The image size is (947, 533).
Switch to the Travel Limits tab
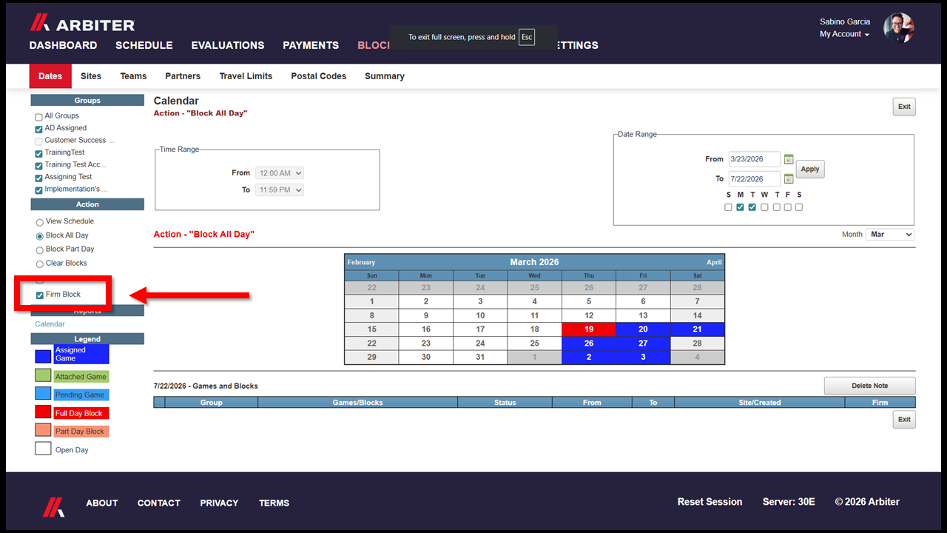point(246,76)
